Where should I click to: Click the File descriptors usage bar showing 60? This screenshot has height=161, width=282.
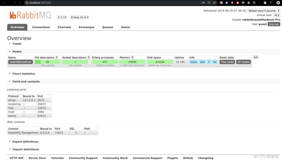[48, 62]
